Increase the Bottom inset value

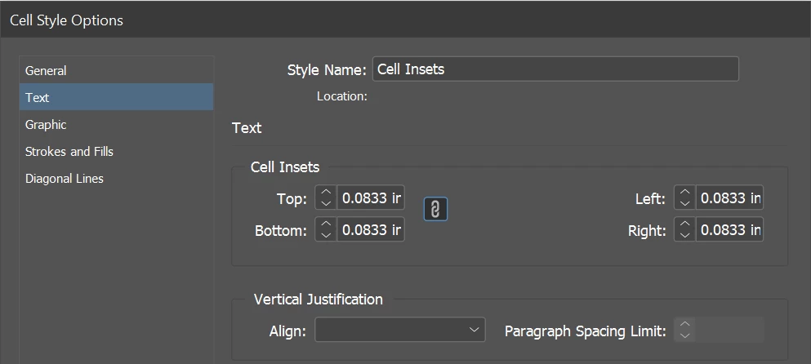point(326,224)
